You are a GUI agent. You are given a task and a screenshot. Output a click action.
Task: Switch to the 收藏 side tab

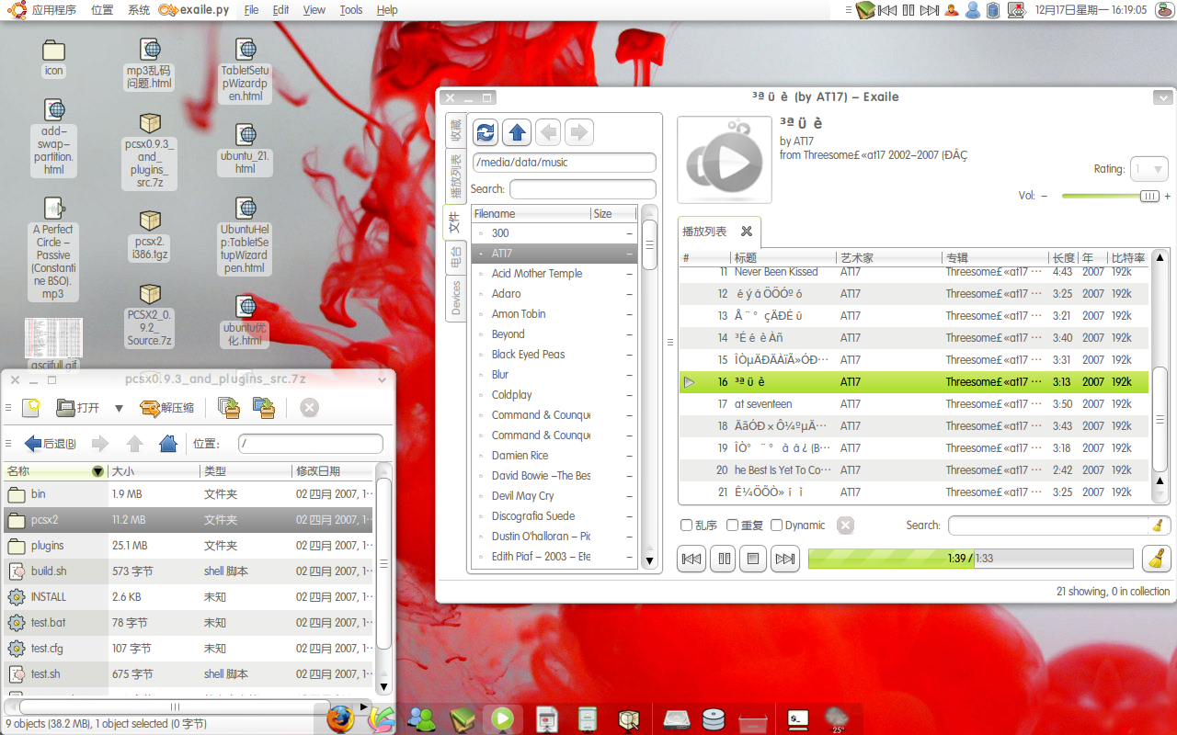455,130
